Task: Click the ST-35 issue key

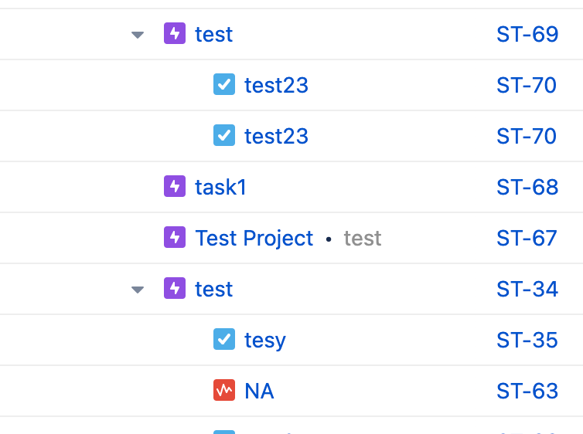Action: [527, 340]
